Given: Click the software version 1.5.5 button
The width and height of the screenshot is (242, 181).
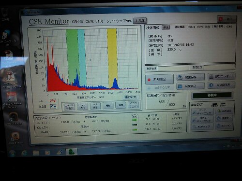Looking at the screenshot, I should tap(140, 21).
